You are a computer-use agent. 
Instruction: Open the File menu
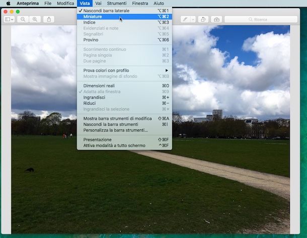tap(48, 4)
